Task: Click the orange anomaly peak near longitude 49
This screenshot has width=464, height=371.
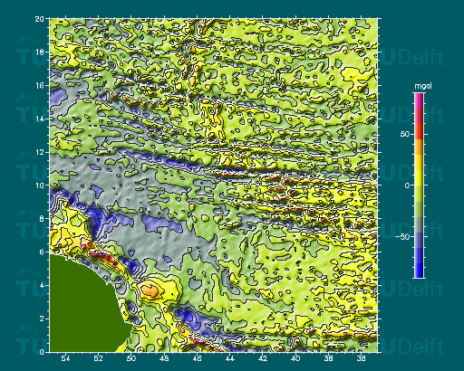Action: coord(150,290)
